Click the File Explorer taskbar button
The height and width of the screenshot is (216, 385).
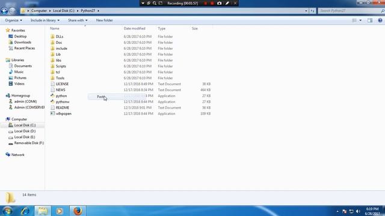(x=43, y=211)
